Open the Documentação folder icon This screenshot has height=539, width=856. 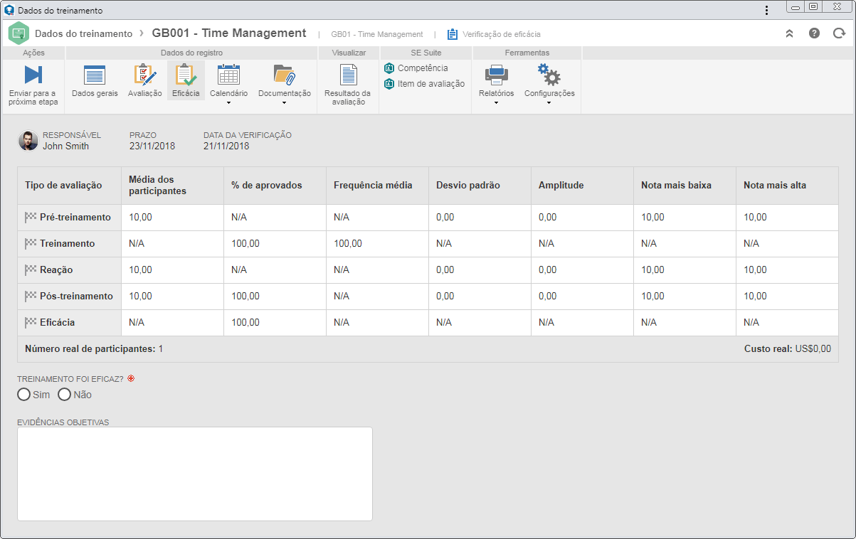tap(284, 74)
